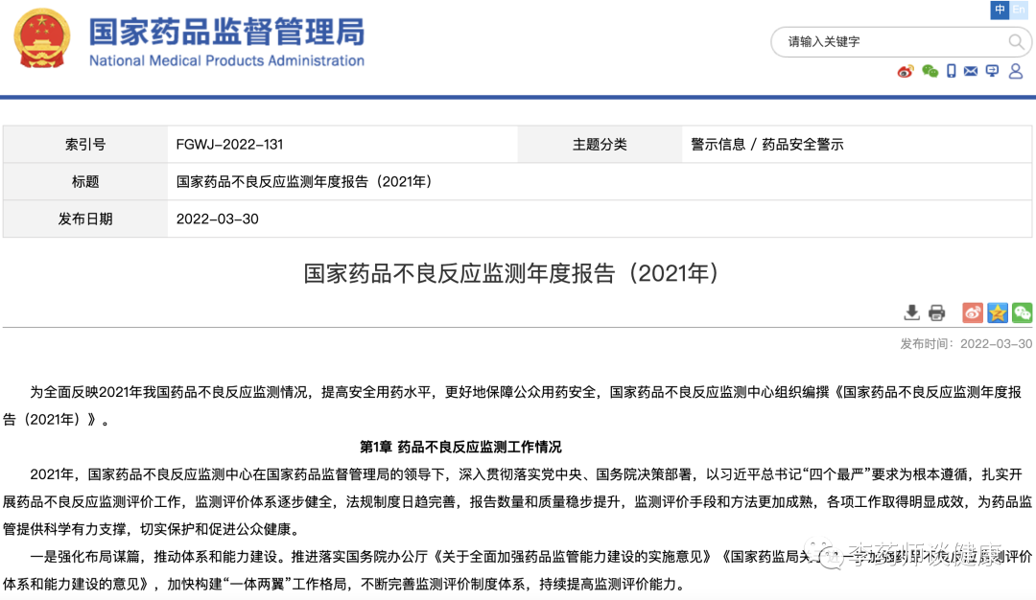This screenshot has height=600, width=1036.
Task: Open the Weibo icon in the header
Action: [x=906, y=71]
